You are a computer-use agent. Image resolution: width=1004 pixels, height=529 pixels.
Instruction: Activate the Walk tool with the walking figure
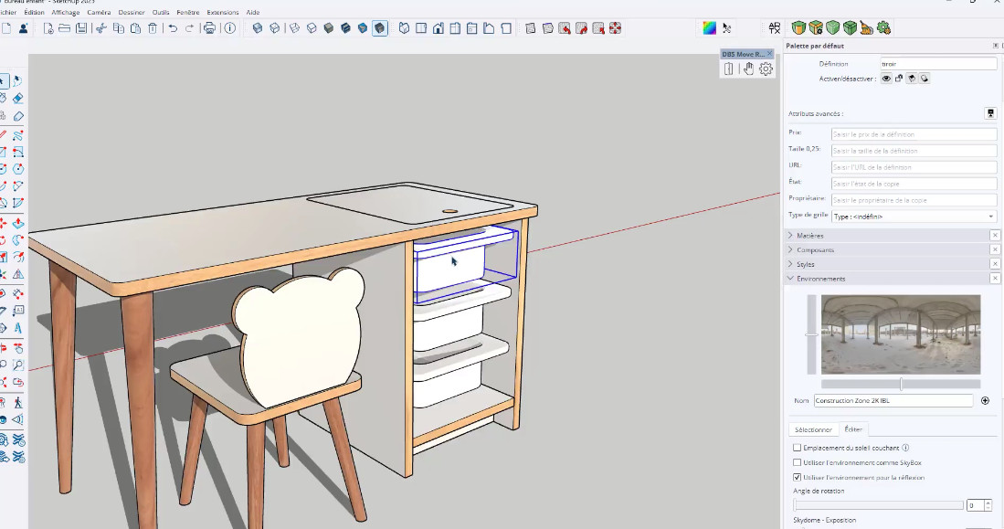[x=18, y=403]
